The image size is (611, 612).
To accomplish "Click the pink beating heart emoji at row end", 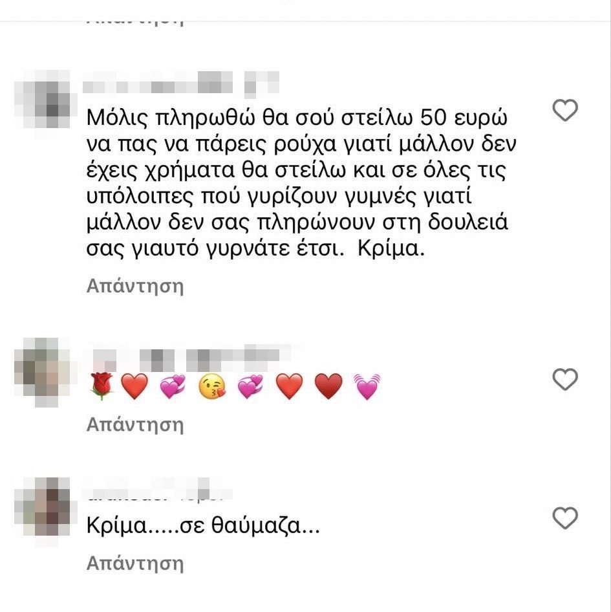I will pos(367,386).
